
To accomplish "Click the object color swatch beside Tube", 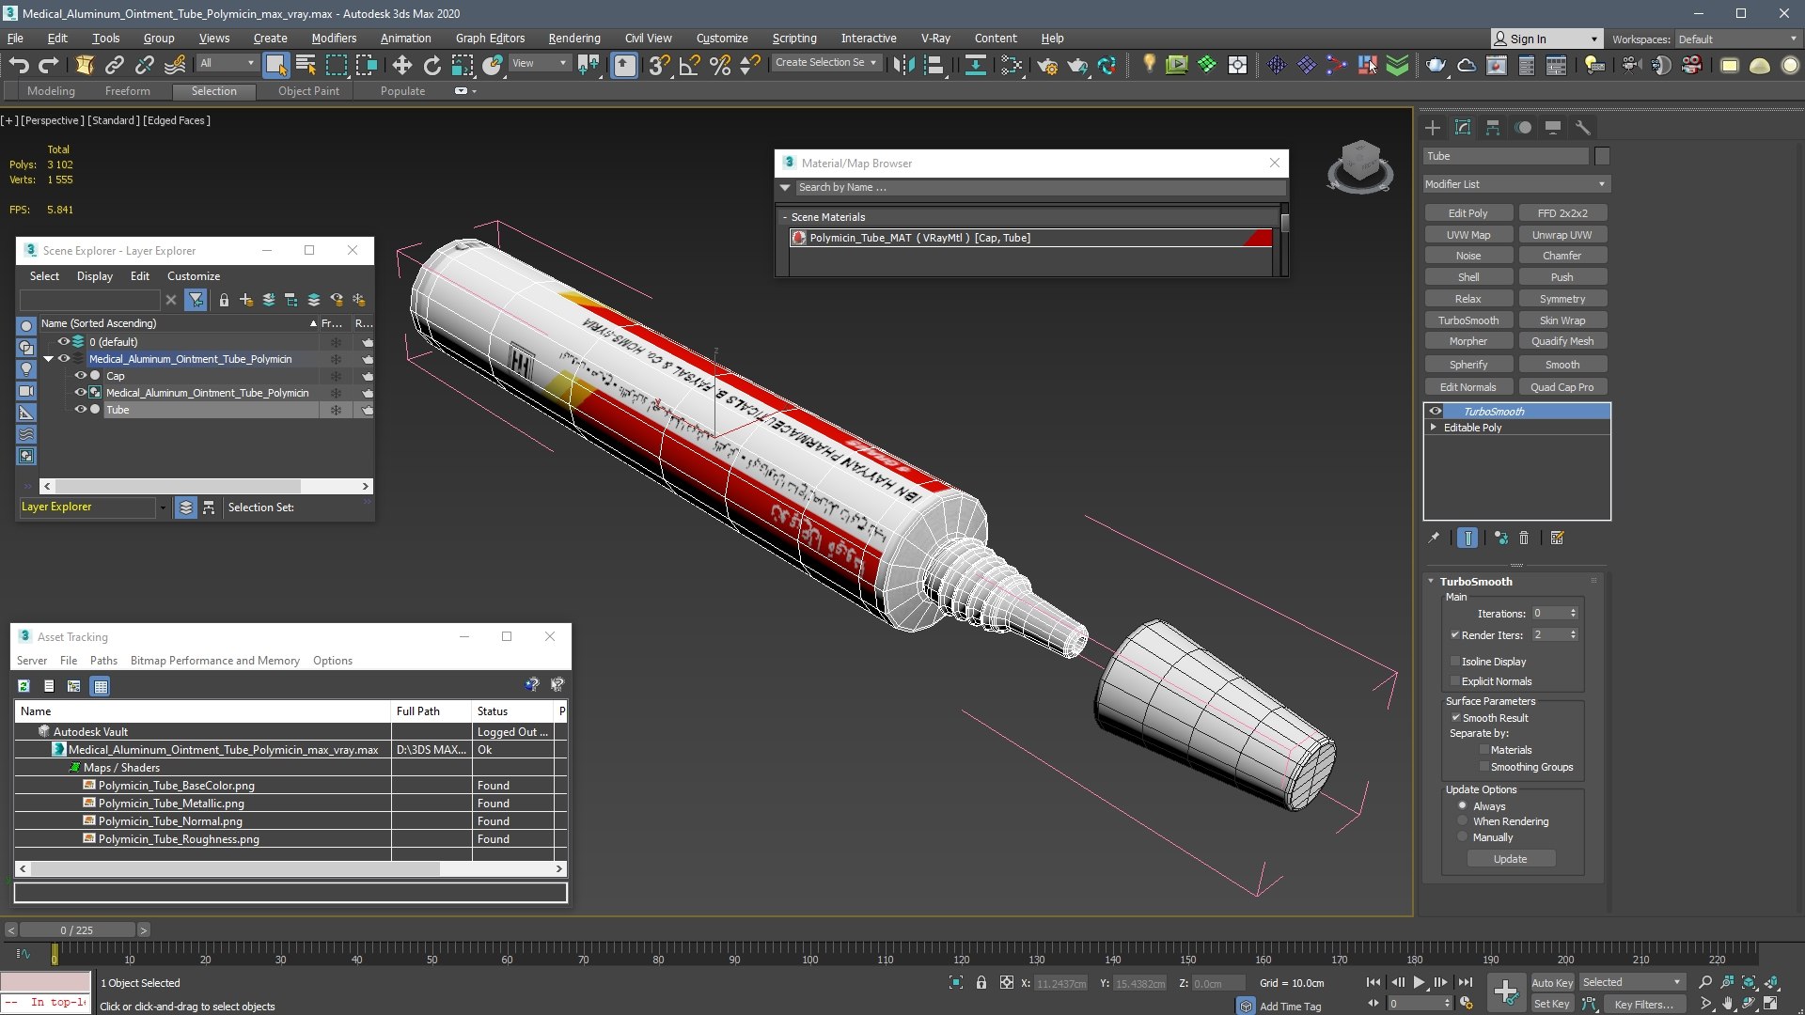I will (1602, 156).
